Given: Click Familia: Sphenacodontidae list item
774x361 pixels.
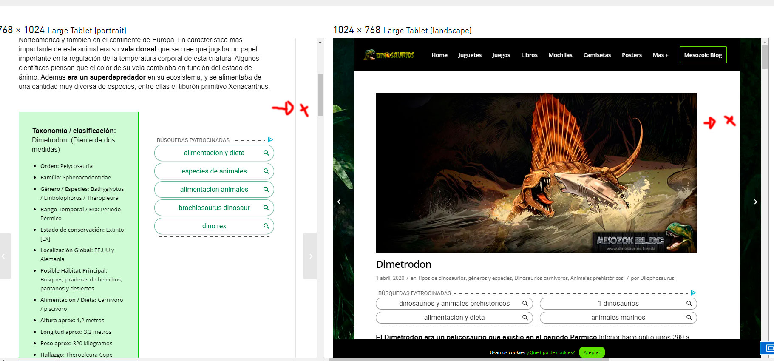Looking at the screenshot, I should click(76, 178).
